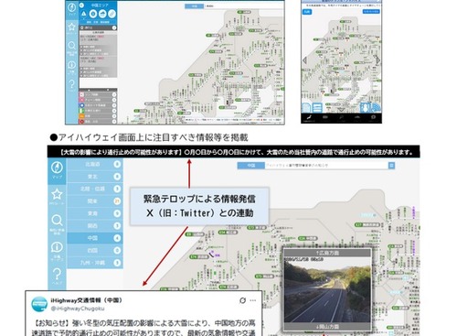
Task: Tap blue top-left button on phone screenshot
Action: (x=307, y=12)
